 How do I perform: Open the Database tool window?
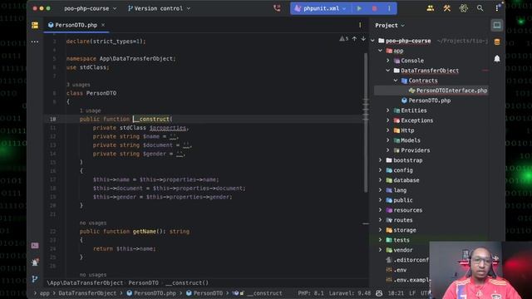point(497,42)
